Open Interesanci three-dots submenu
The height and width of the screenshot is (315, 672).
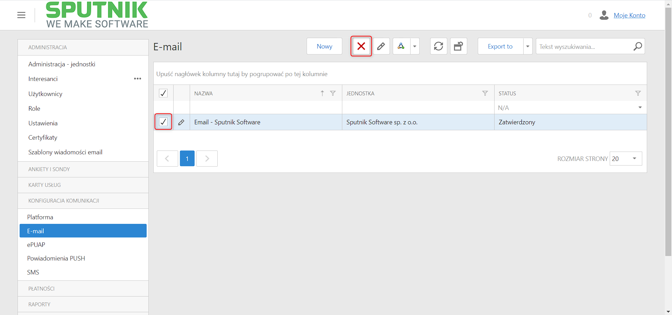coord(138,79)
